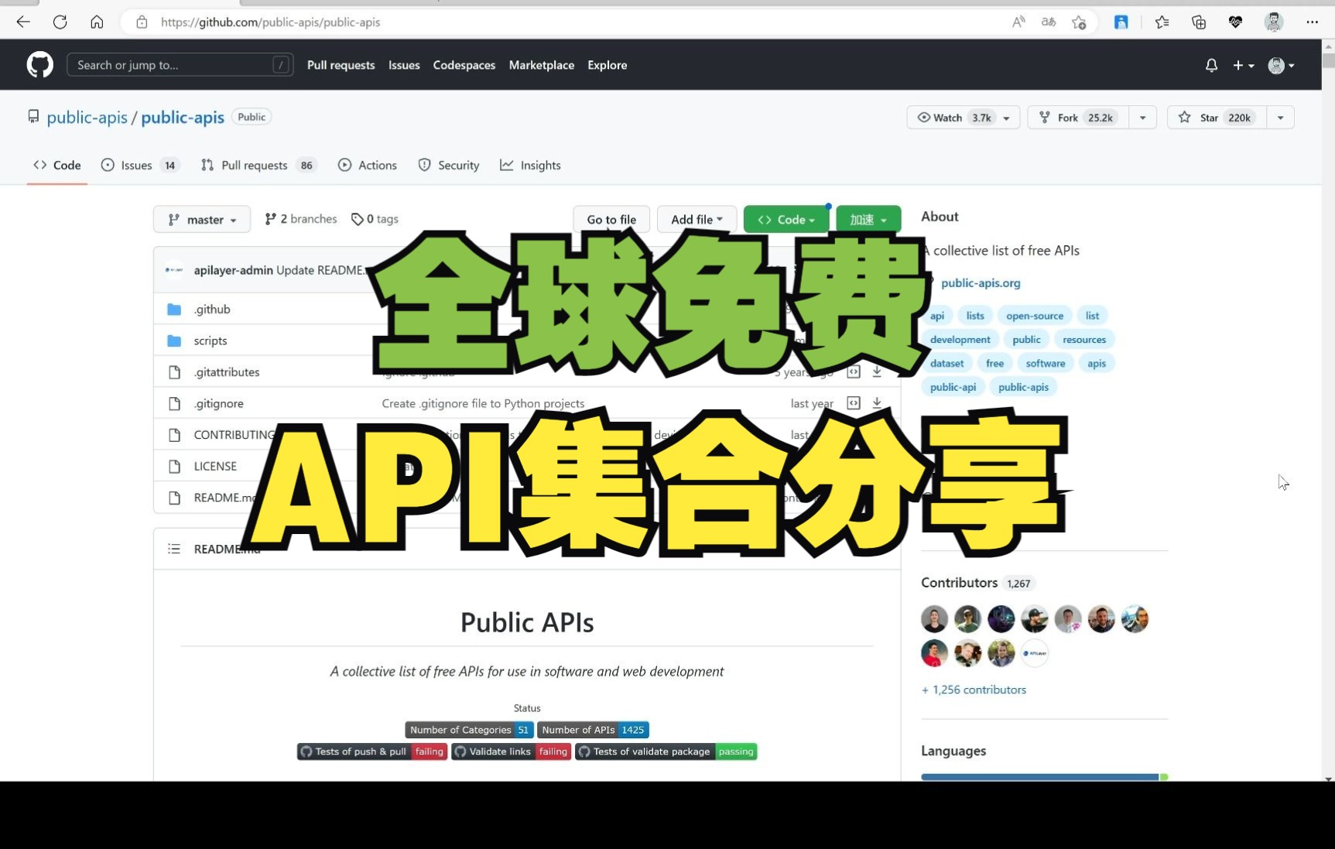The width and height of the screenshot is (1335, 849).
Task: Click Issues in the top navigation
Action: [x=404, y=65]
